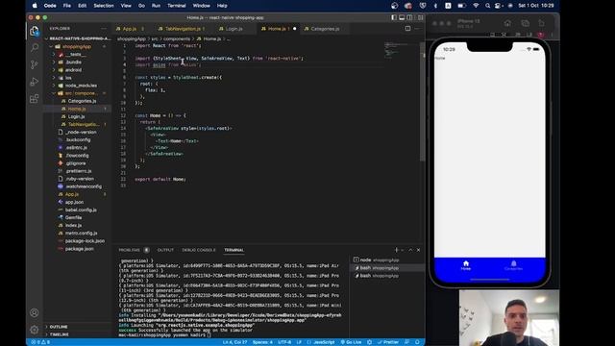Screen dimensions: 615x346
Task: Open the Wi-Fi menu in macOS menu bar
Action: 476,6
